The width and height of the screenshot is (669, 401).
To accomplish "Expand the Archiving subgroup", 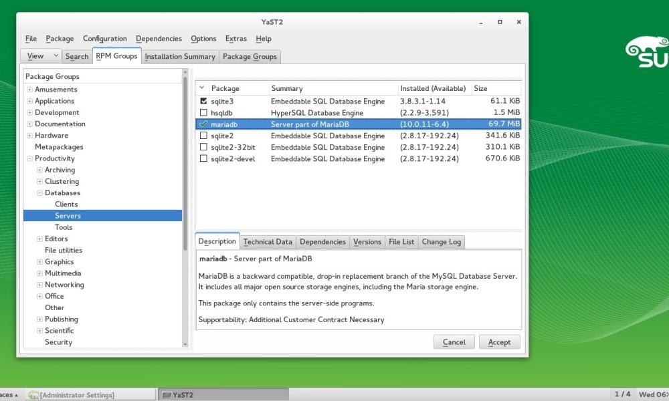I will (39, 170).
